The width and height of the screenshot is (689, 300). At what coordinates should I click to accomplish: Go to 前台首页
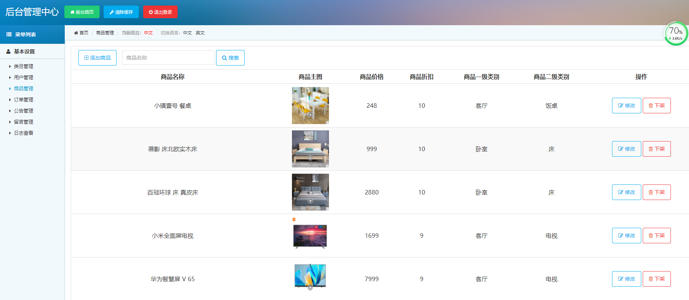[x=82, y=12]
